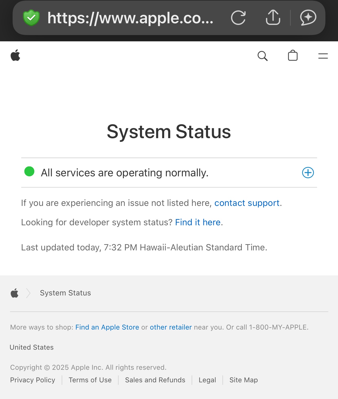Expand all services list with plus icon
The width and height of the screenshot is (338, 399).
[308, 172]
